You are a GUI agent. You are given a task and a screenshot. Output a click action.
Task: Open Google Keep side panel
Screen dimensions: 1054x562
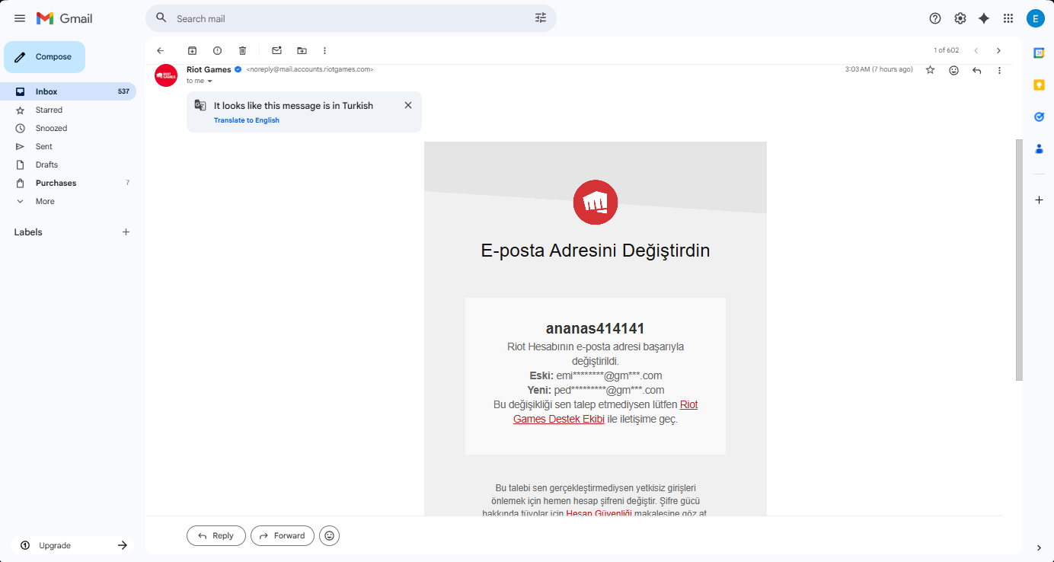pyautogui.click(x=1039, y=85)
